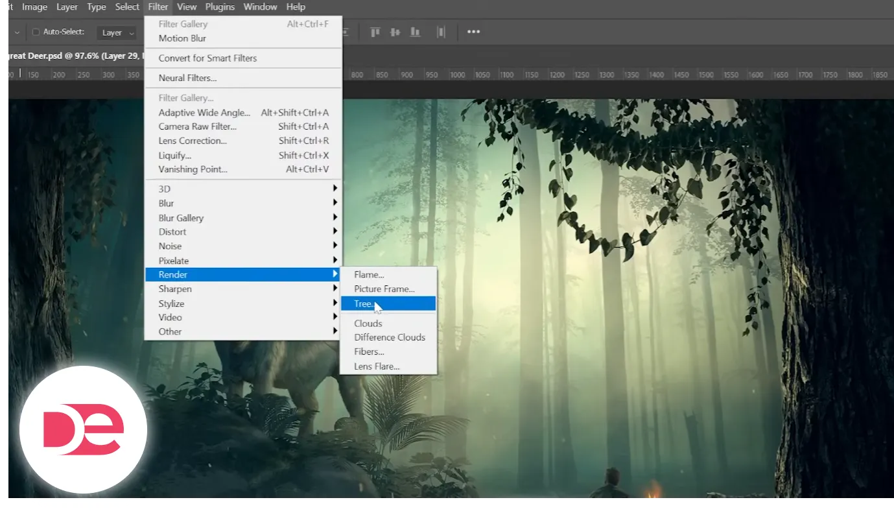This screenshot has width=894, height=513.
Task: Choose Vanishing Point... filter
Action: [x=243, y=170]
